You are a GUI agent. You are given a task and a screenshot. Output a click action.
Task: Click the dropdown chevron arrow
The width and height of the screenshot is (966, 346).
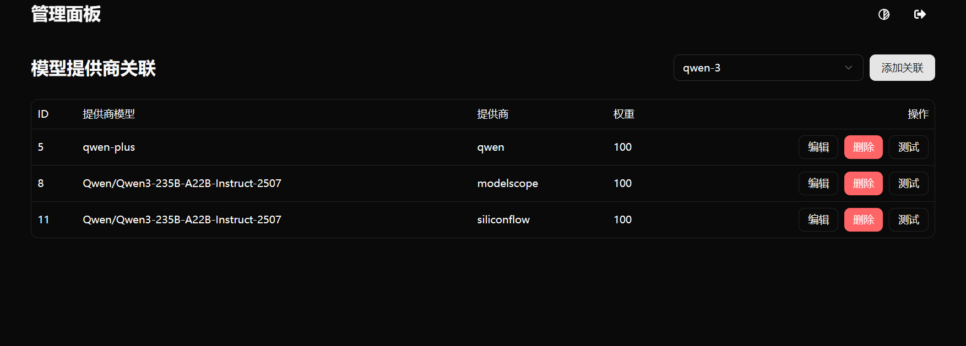click(x=848, y=68)
